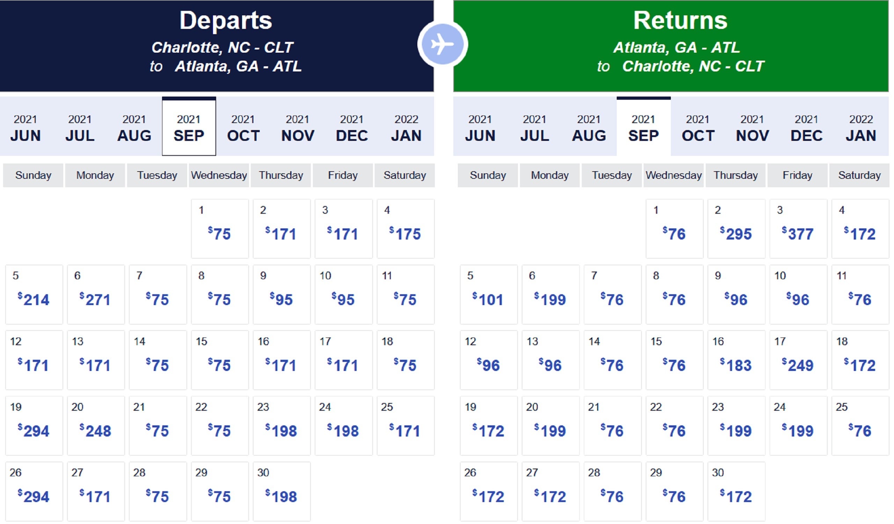
Task: Select the DEC 2021 tab under Departs
Action: click(x=352, y=128)
